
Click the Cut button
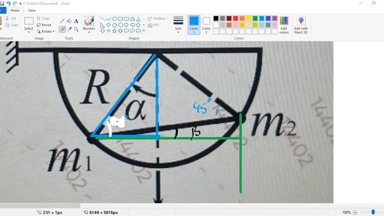pos(11,19)
